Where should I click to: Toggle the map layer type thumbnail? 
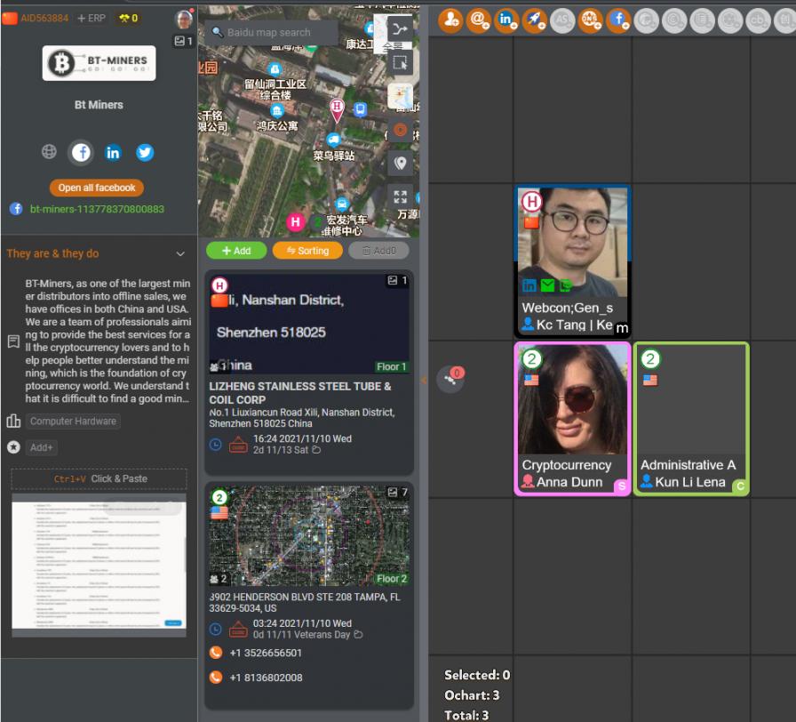(x=401, y=96)
